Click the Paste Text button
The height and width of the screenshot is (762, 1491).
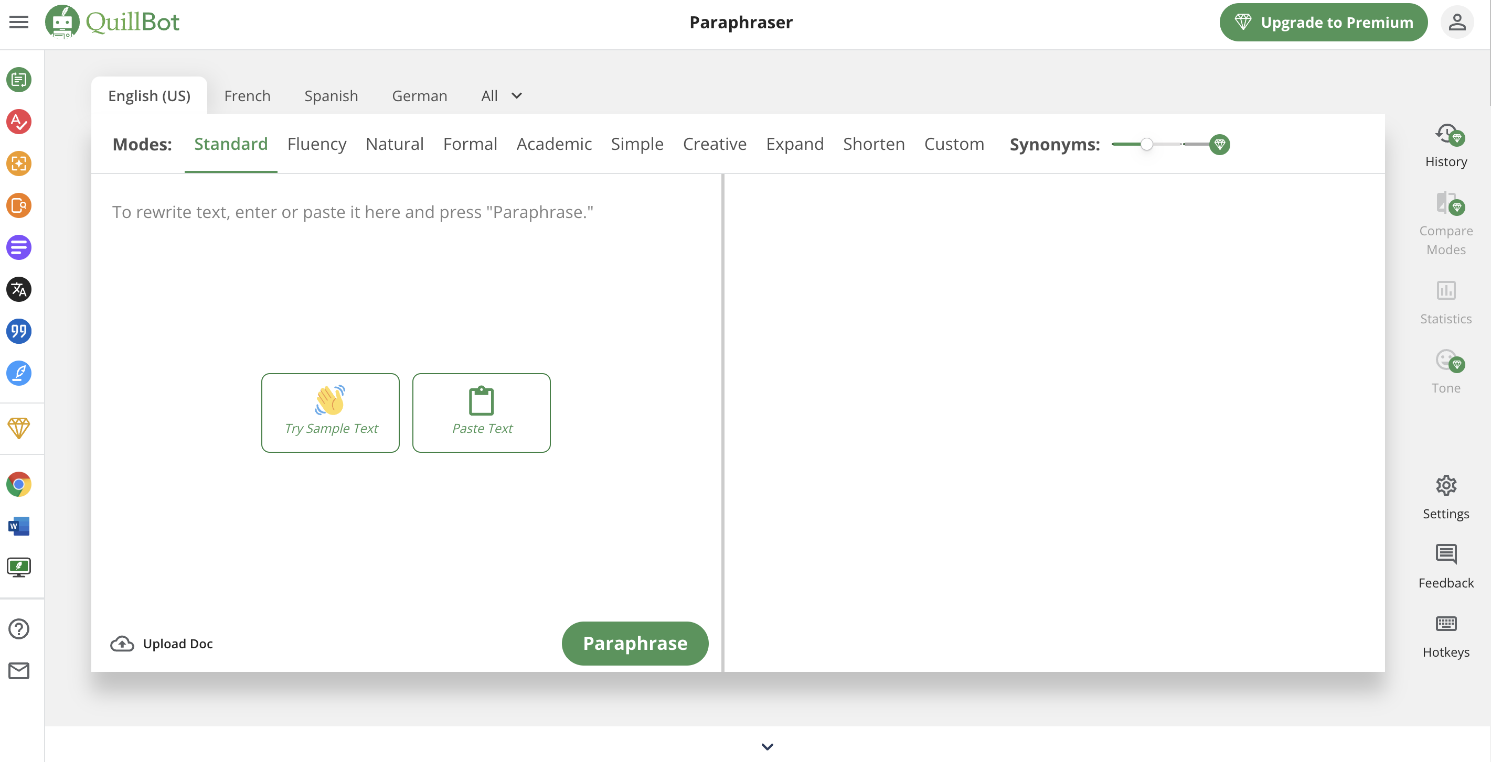pyautogui.click(x=482, y=413)
